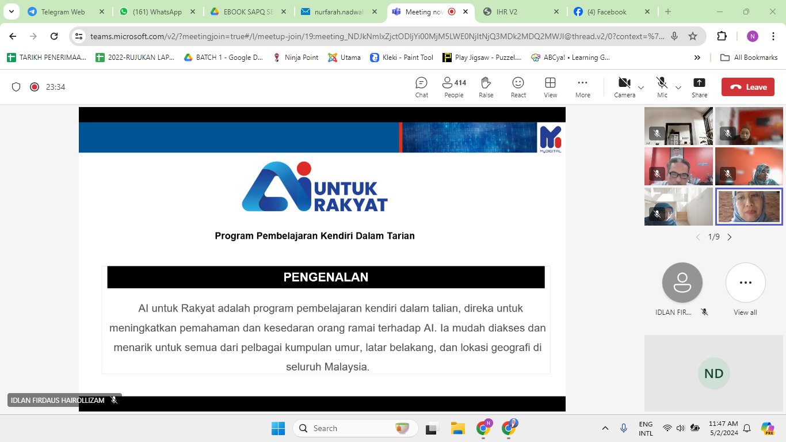786x442 pixels.
Task: Open the Extensions puzzle icon
Action: pos(722,36)
